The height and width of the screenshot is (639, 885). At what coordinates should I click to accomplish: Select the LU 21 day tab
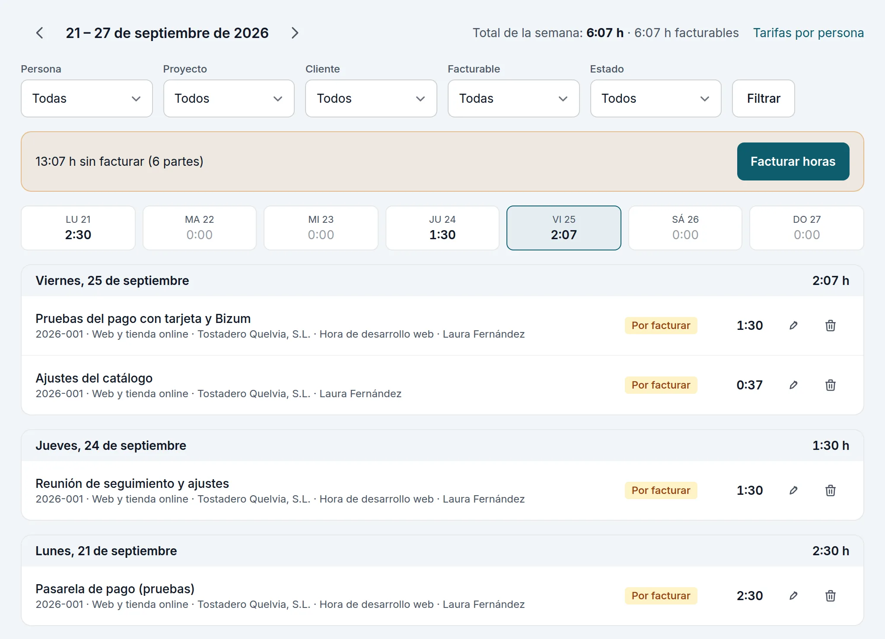(78, 228)
